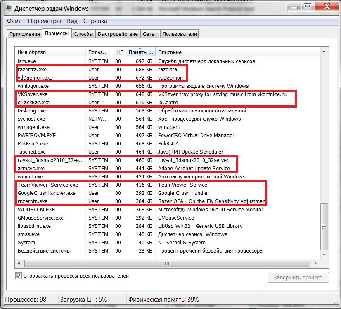
Task: Open the Параметры menu
Action: 44,21
